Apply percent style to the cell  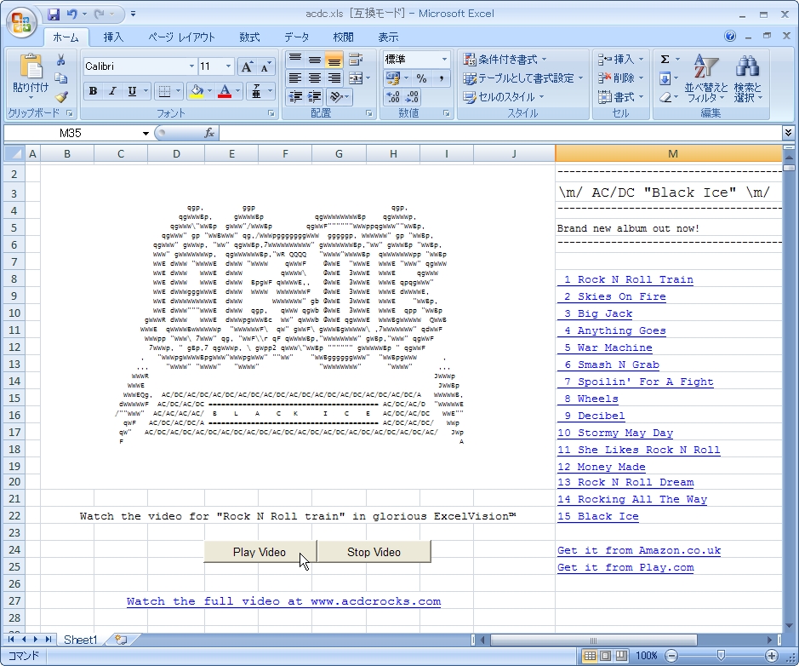(421, 78)
